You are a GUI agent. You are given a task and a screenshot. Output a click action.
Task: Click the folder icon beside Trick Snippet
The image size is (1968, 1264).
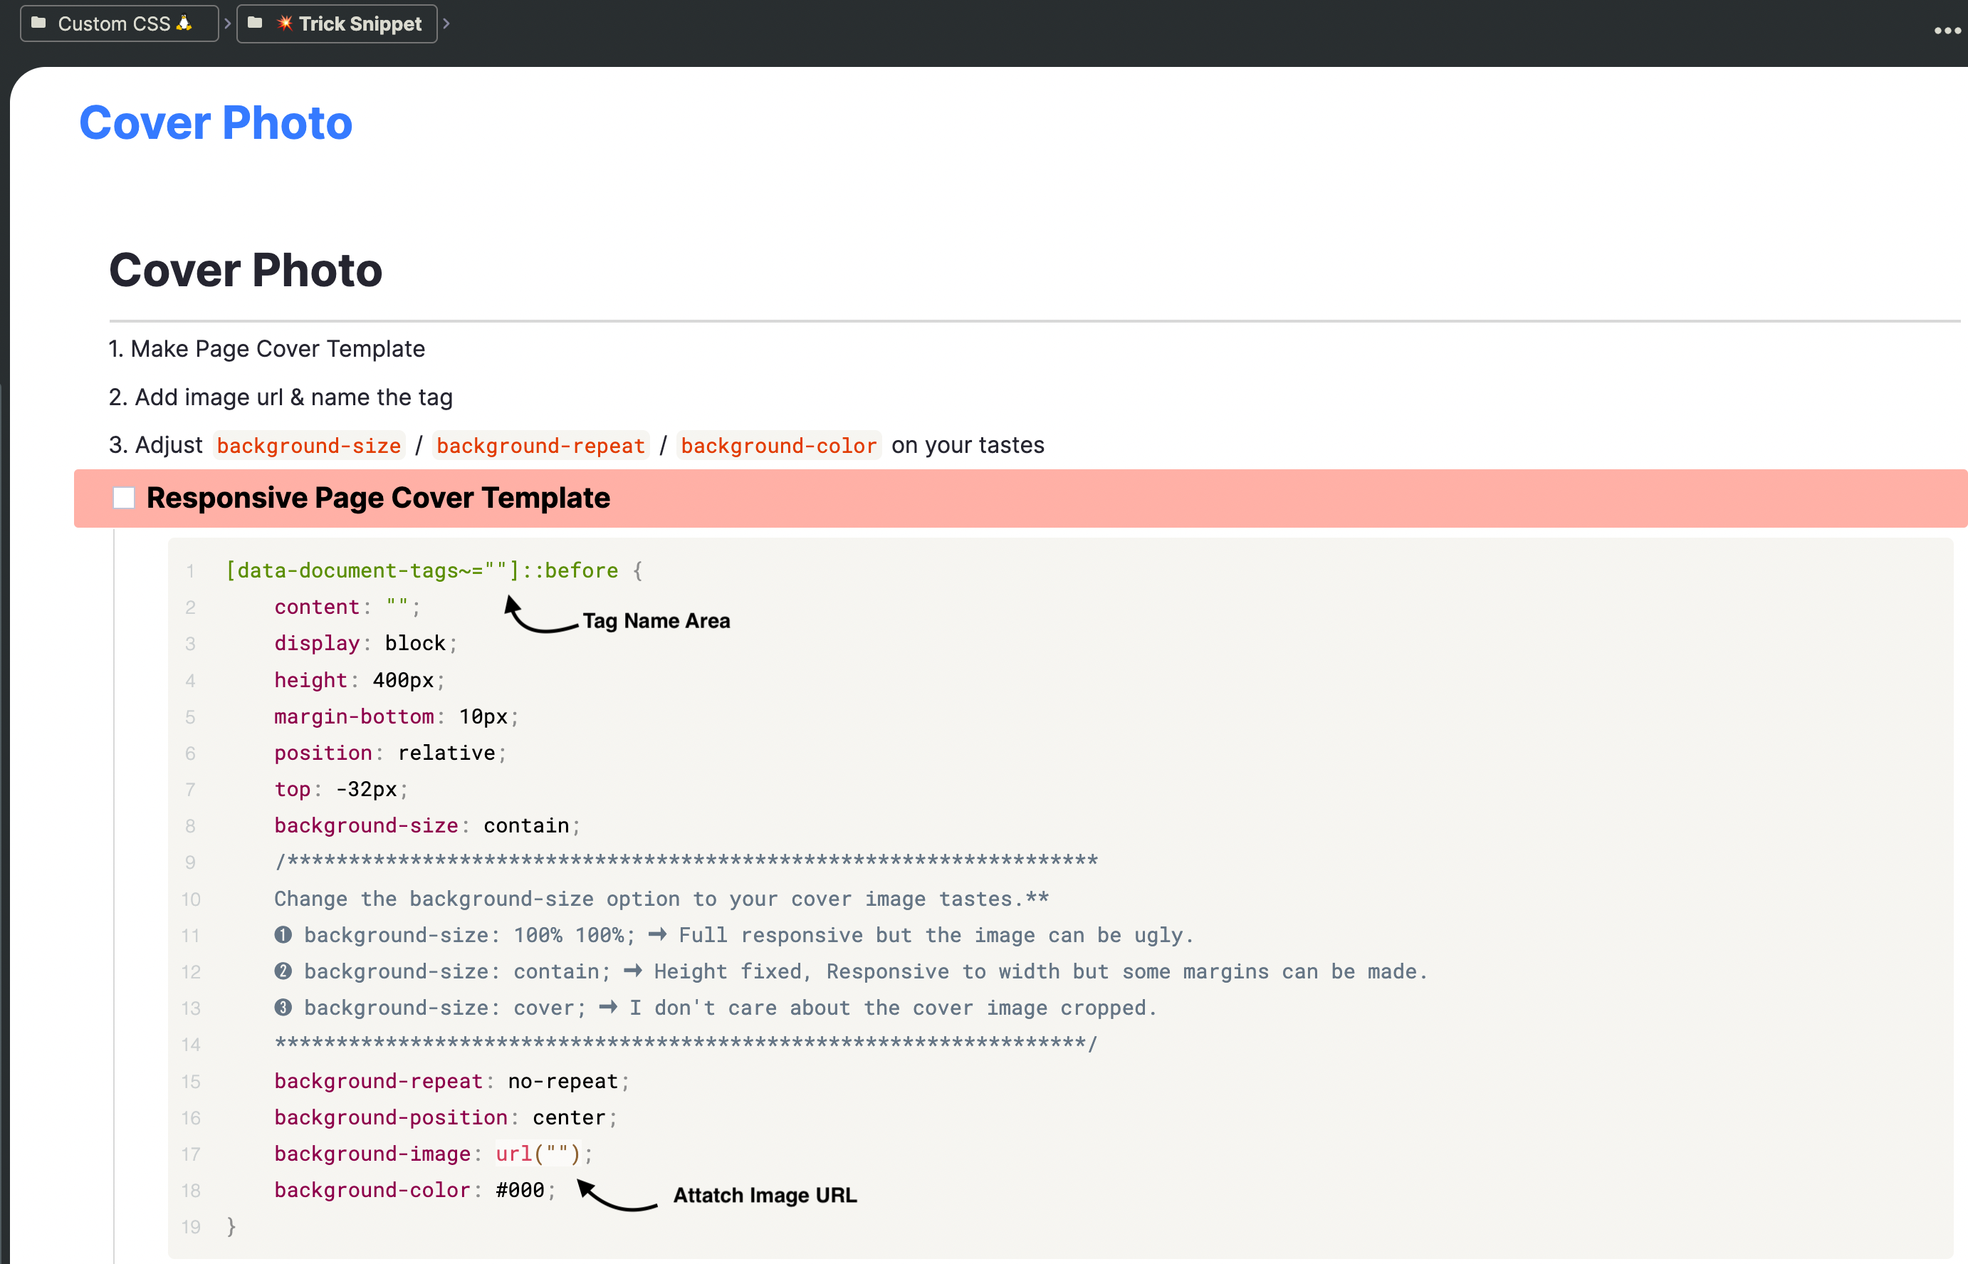(x=255, y=23)
